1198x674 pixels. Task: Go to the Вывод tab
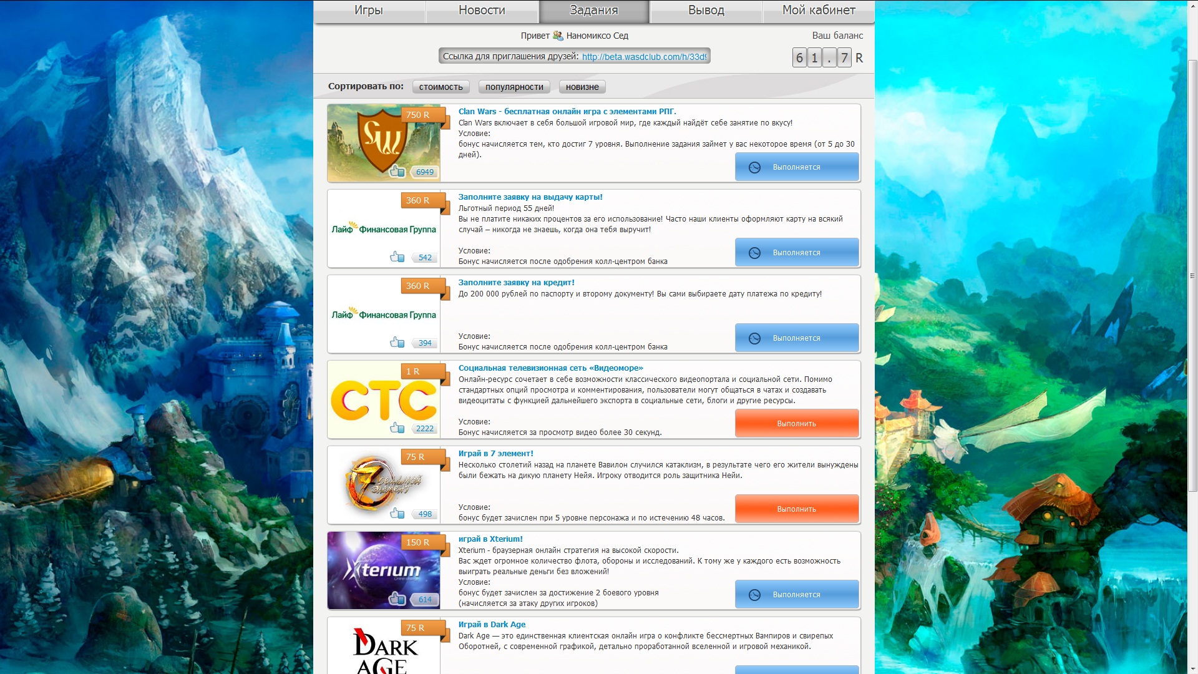point(706,11)
